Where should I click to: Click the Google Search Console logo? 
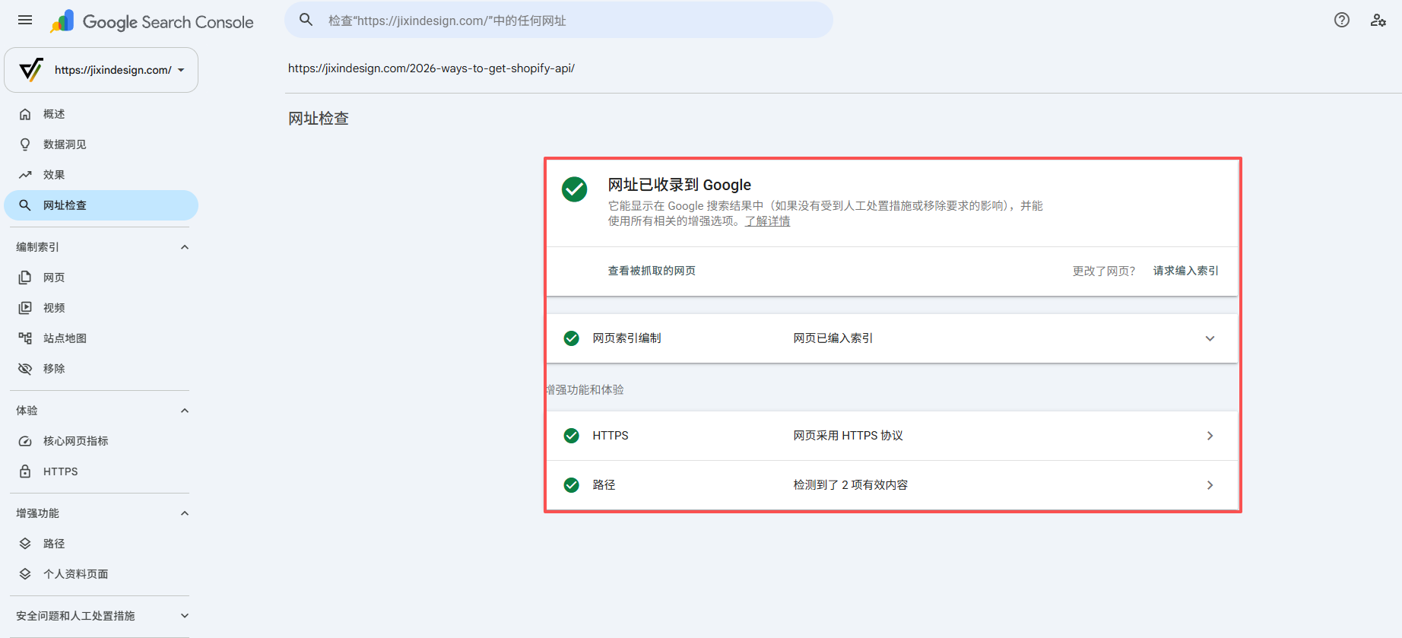[152, 21]
